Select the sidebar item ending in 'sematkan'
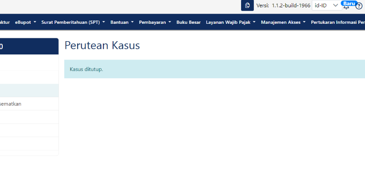 click(x=28, y=104)
